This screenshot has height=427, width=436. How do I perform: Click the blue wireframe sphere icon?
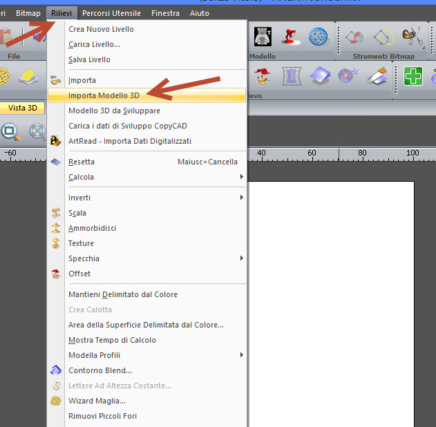(318, 36)
